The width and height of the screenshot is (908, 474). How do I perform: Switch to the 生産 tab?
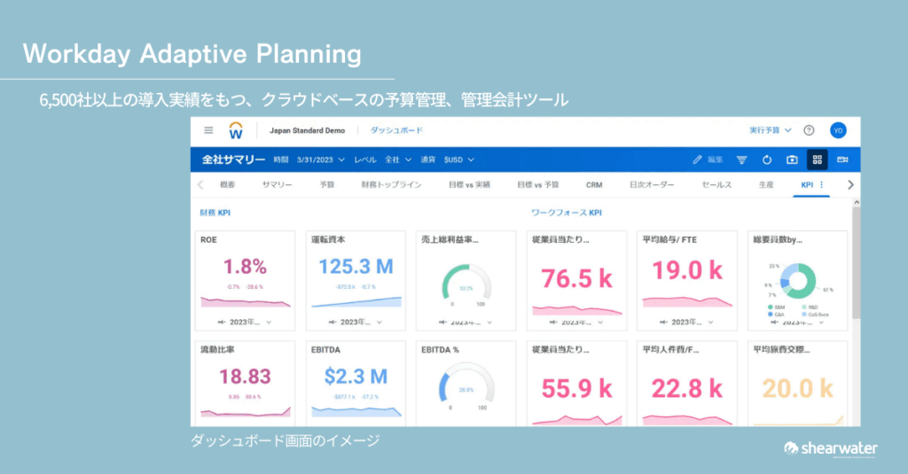coord(766,184)
